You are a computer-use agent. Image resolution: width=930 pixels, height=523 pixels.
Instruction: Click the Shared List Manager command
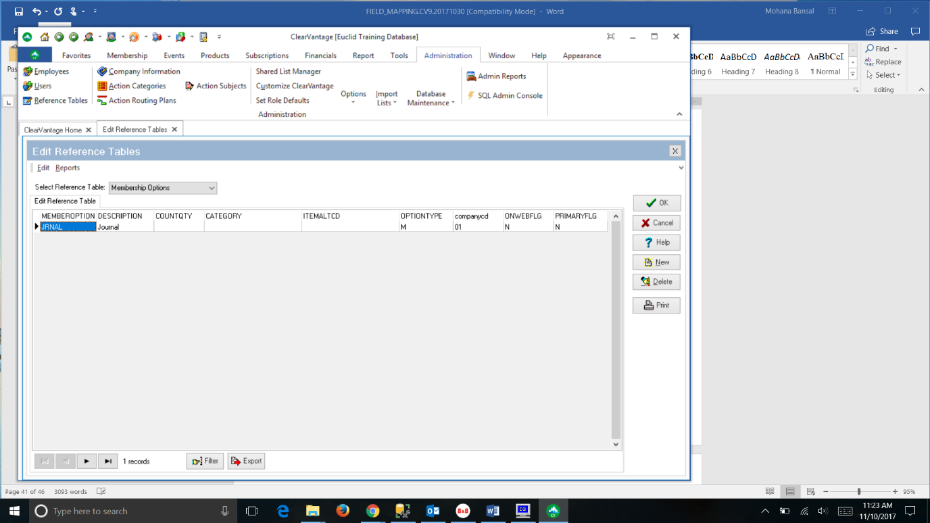pyautogui.click(x=289, y=71)
